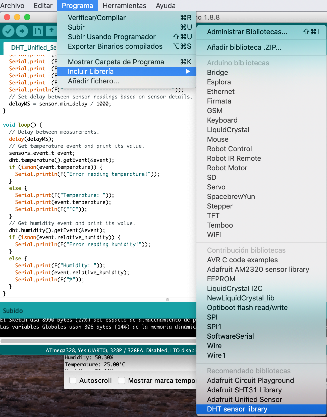Click the editor/console divider handle dot
Viewport: 327px width, 417px height.
[168, 300]
